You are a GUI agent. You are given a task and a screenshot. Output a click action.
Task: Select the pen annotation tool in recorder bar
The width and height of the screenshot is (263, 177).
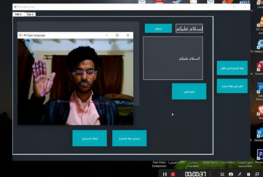(x=239, y=174)
